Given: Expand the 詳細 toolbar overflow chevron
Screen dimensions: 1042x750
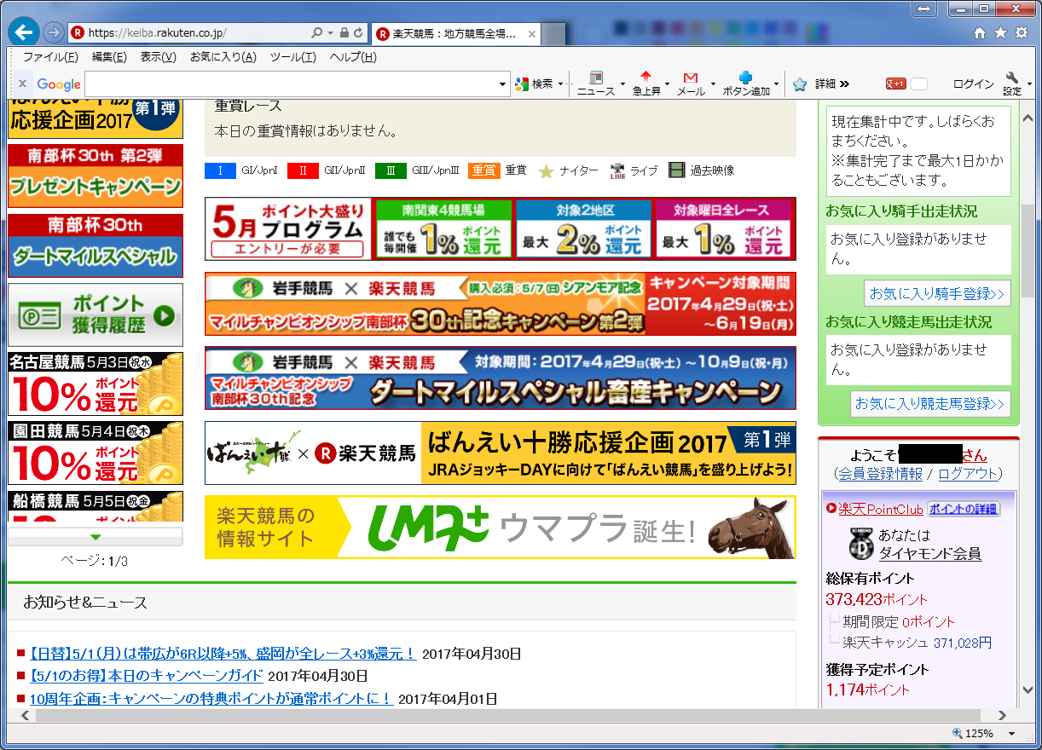Looking at the screenshot, I should tap(844, 84).
